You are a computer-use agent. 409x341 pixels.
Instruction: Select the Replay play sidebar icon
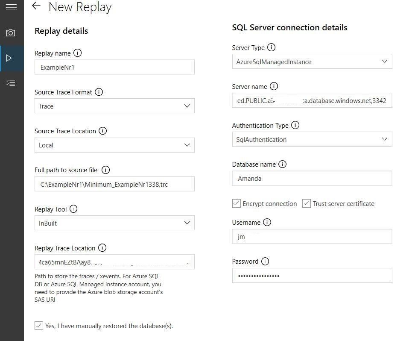click(x=10, y=58)
